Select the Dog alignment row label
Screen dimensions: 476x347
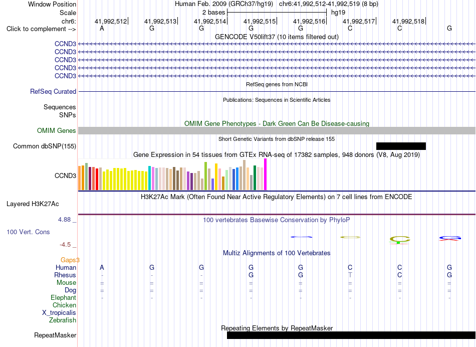click(x=70, y=290)
